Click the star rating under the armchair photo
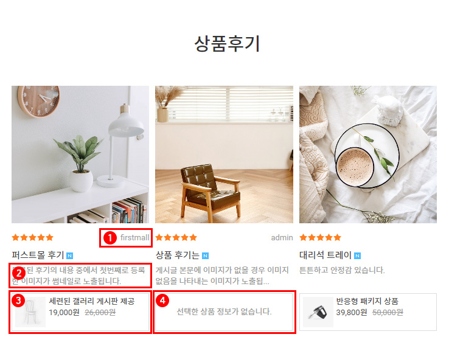This screenshot has height=337, width=449. [x=176, y=237]
